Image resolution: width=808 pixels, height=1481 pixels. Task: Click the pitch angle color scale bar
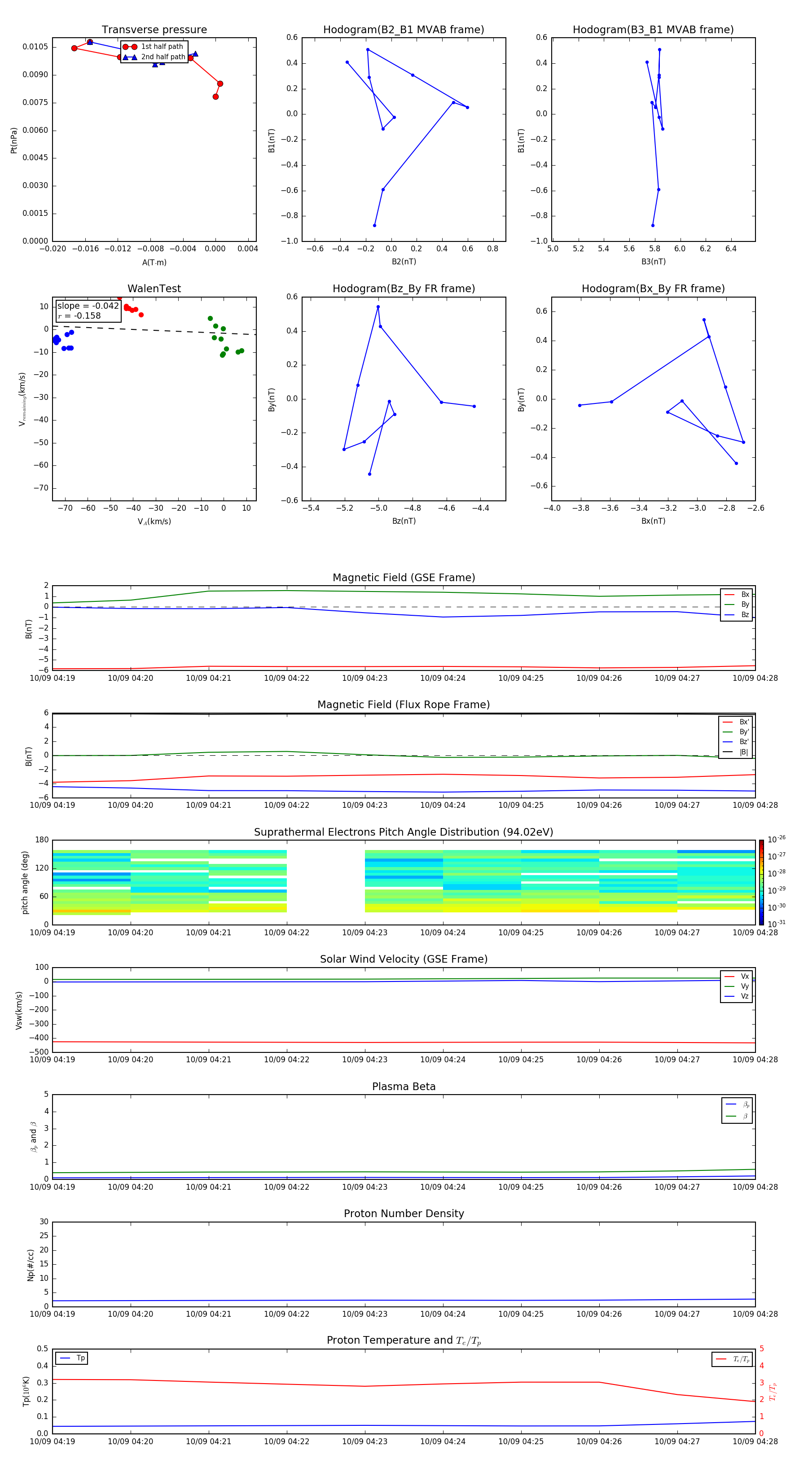[x=761, y=882]
